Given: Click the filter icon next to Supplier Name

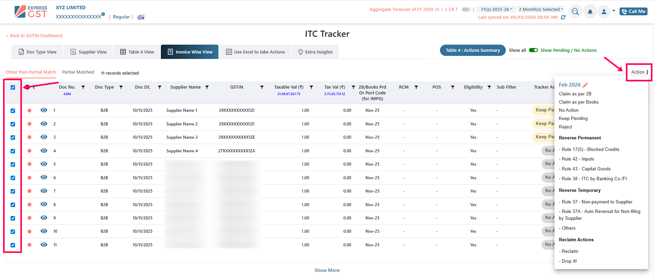Looking at the screenshot, I should coord(207,87).
